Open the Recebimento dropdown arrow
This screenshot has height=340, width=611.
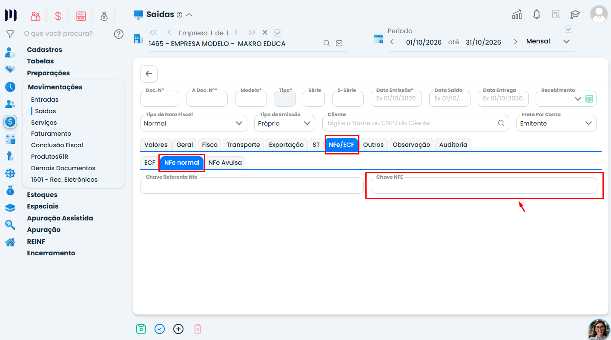pyautogui.click(x=578, y=99)
